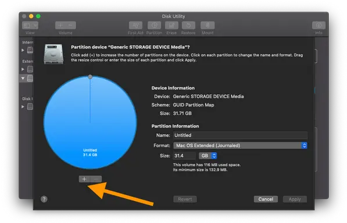This screenshot has width=347, height=223.
Task: Click the Revert button
Action: tap(185, 199)
